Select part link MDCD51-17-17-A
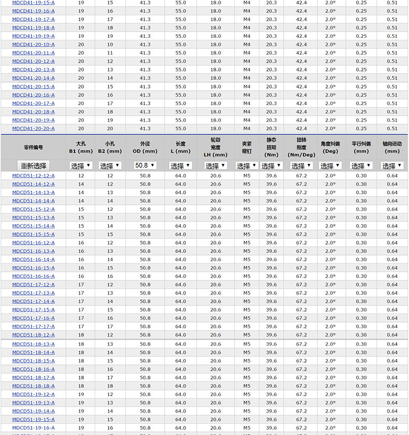Image resolution: width=409 pixels, height=435 pixels. [33, 327]
